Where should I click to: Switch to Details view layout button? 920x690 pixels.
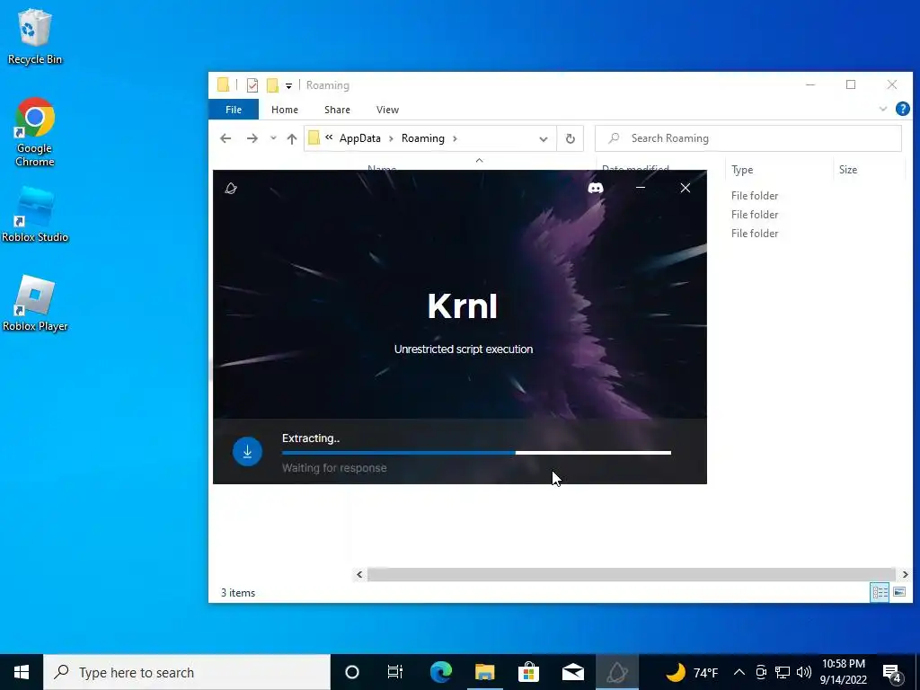(880, 592)
